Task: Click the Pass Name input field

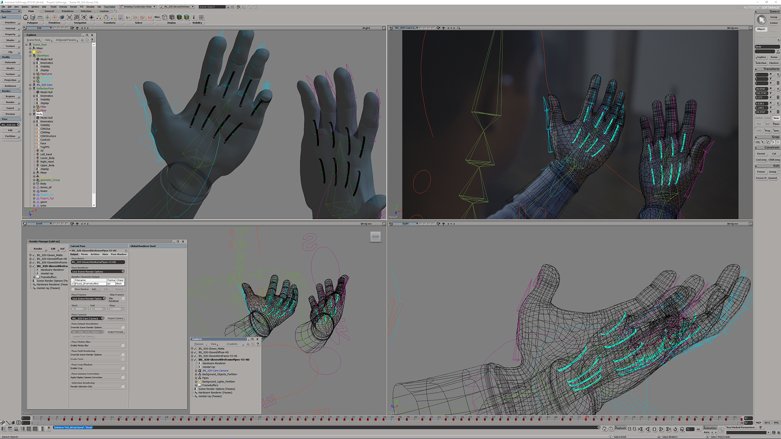Action: [98, 262]
